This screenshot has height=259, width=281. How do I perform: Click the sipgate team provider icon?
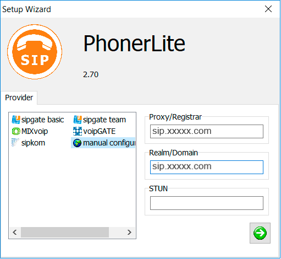coord(78,120)
